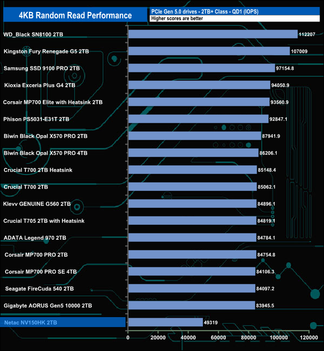324x351 pixels.
Task: Select Biwin Black Opal X570 PRO 4TB label
Action: click(45, 153)
